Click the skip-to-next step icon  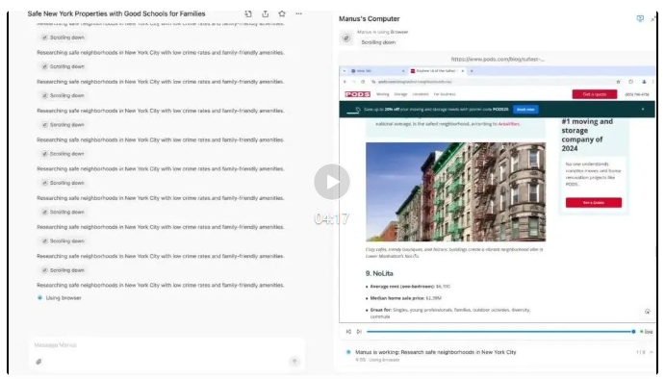click(359, 332)
